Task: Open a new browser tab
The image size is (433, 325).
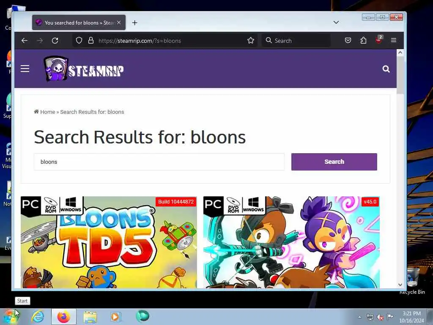Action: [x=135, y=23]
